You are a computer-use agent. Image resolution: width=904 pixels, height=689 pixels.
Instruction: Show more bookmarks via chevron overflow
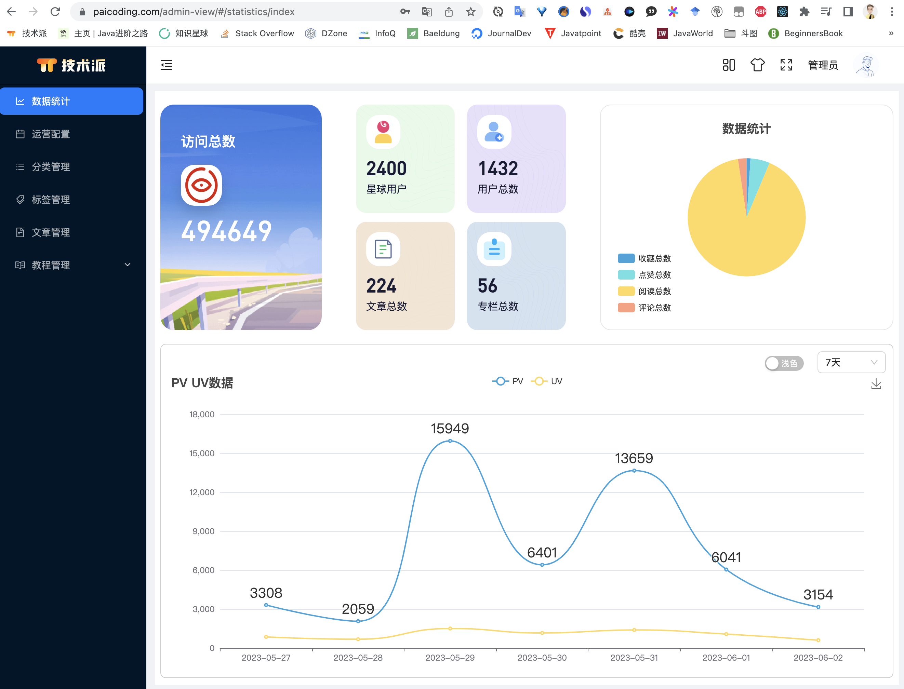pos(891,33)
